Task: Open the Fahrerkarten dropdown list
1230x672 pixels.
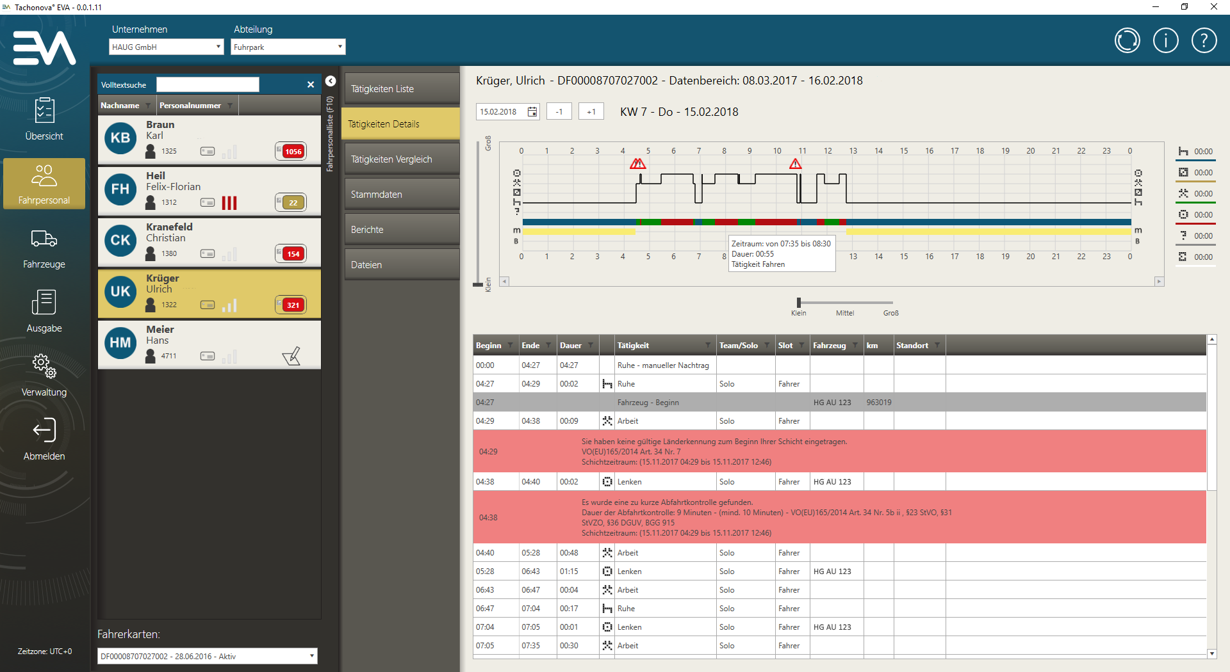Action: click(x=311, y=656)
